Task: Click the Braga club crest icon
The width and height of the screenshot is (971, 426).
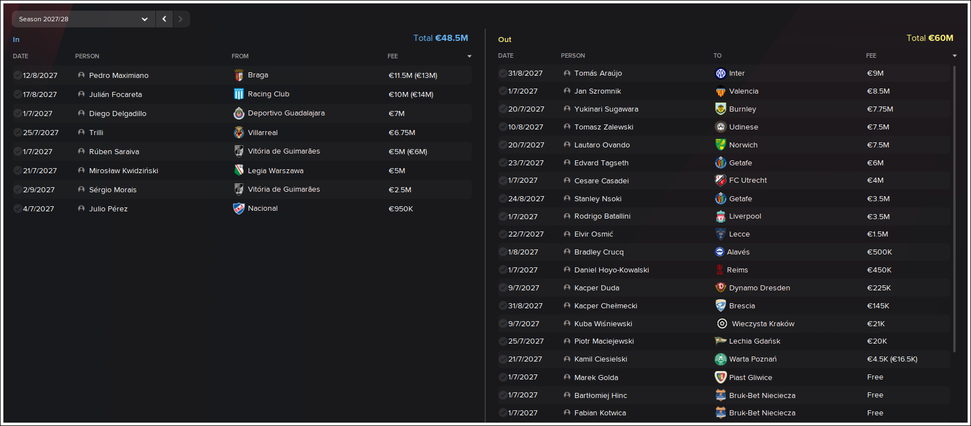Action: pyautogui.click(x=239, y=75)
